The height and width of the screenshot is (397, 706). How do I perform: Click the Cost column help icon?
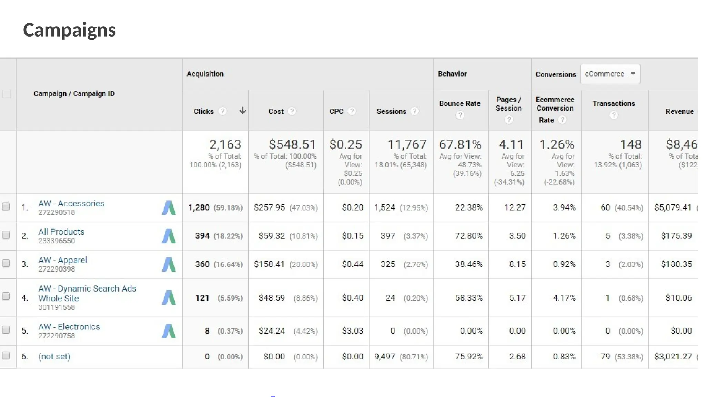pyautogui.click(x=292, y=111)
